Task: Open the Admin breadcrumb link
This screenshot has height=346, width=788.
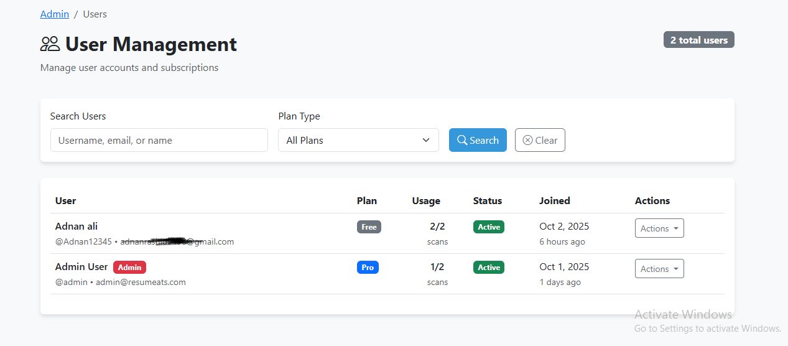Action: 55,14
